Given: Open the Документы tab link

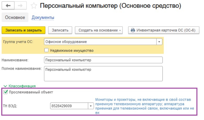Looking at the screenshot, I should tap(43, 17).
